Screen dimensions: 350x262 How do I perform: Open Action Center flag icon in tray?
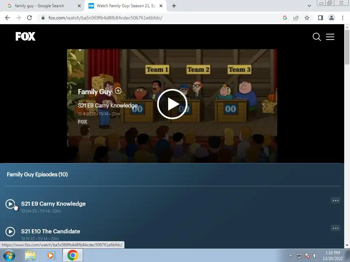pos(307,256)
